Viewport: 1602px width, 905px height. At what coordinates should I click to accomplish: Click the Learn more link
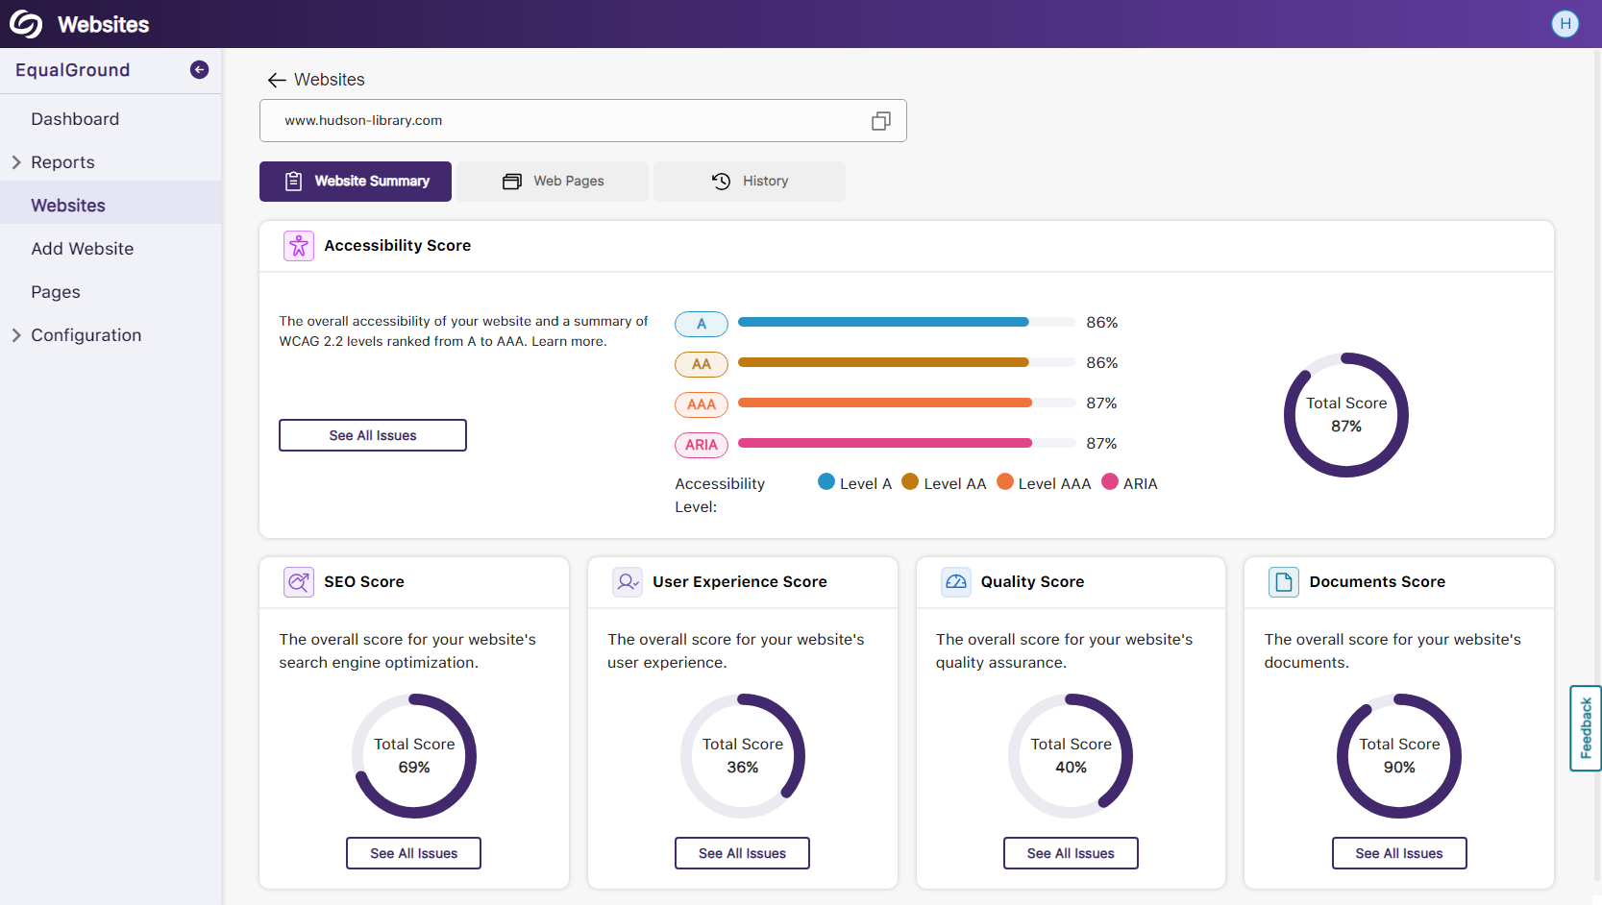tap(569, 342)
